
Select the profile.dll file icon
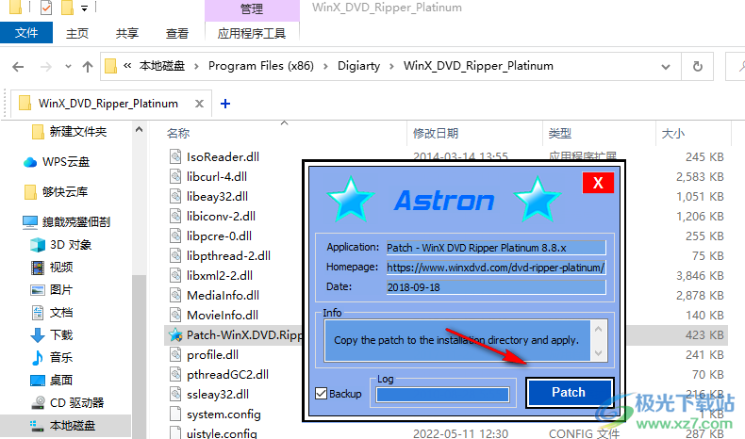pos(175,354)
